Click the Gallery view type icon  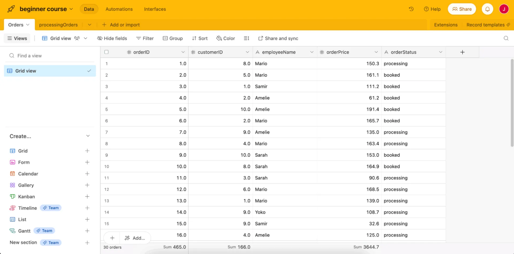point(12,185)
